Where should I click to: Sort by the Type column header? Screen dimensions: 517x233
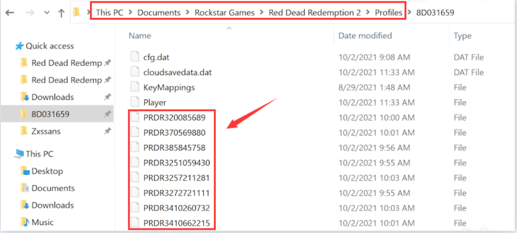click(x=463, y=35)
